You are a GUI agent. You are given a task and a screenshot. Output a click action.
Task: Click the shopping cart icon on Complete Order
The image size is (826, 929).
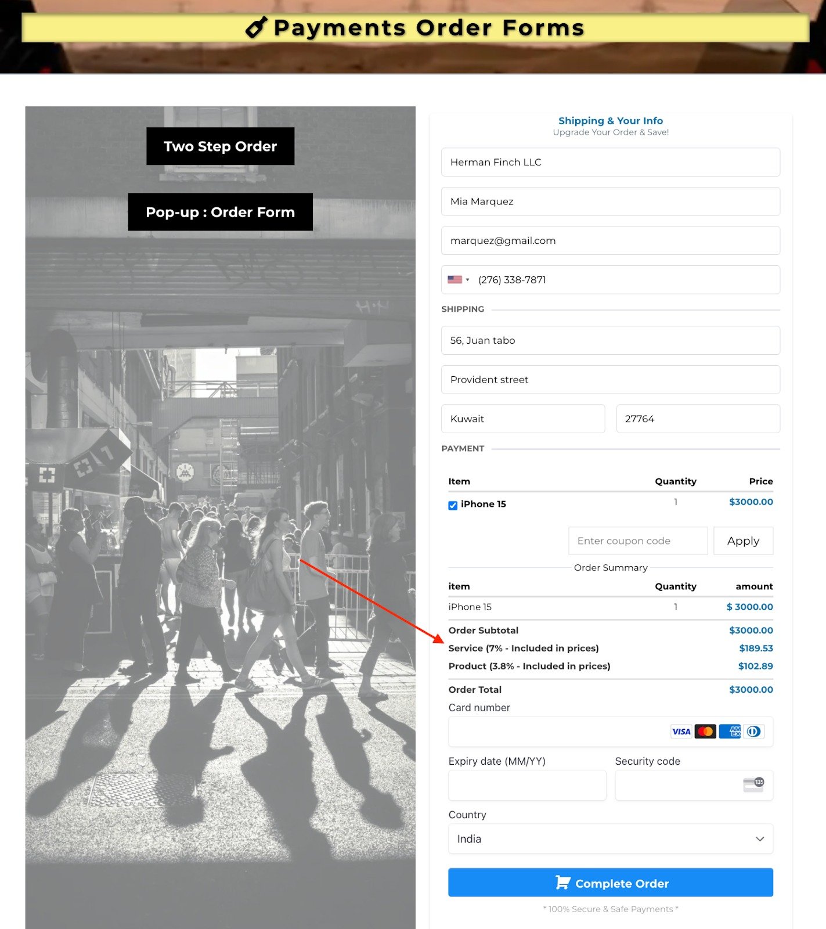coord(562,883)
